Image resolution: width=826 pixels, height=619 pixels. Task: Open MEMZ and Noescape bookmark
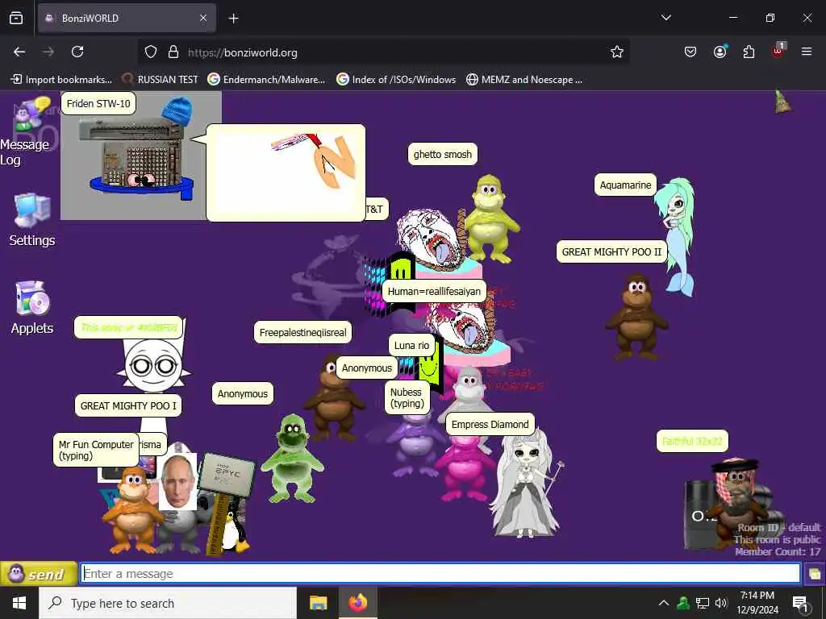click(x=524, y=80)
